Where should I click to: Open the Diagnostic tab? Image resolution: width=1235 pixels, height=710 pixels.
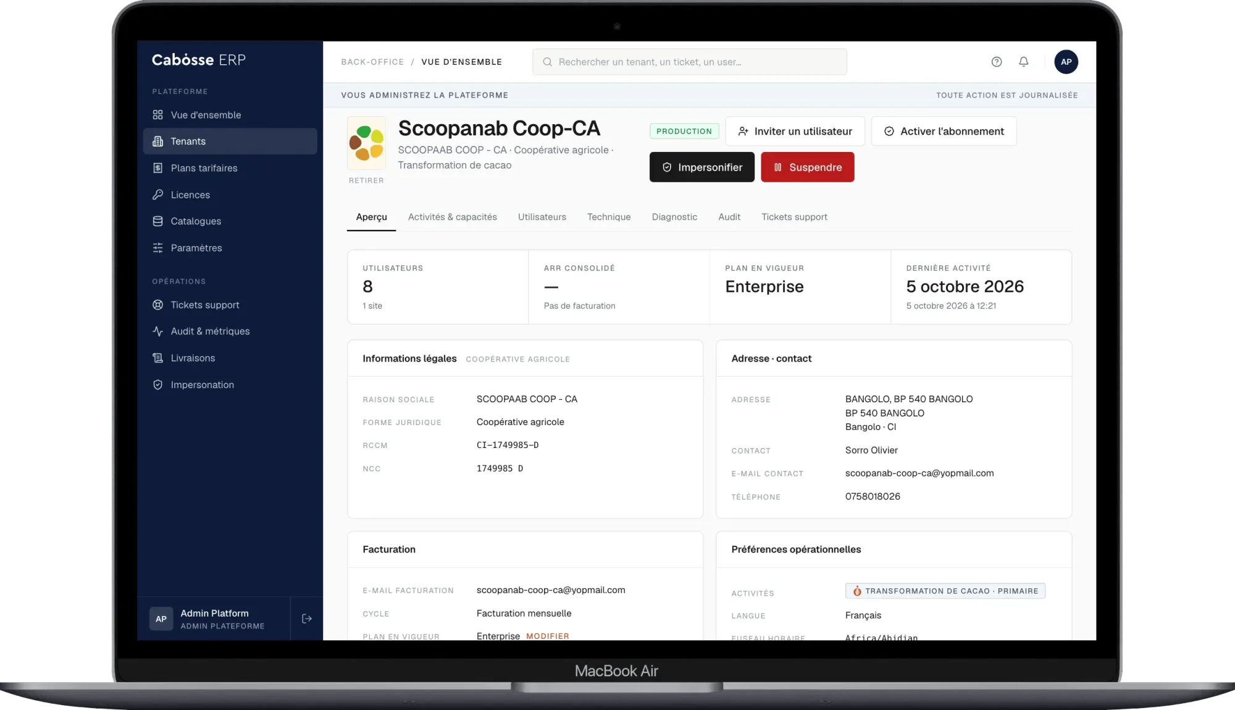click(x=674, y=217)
